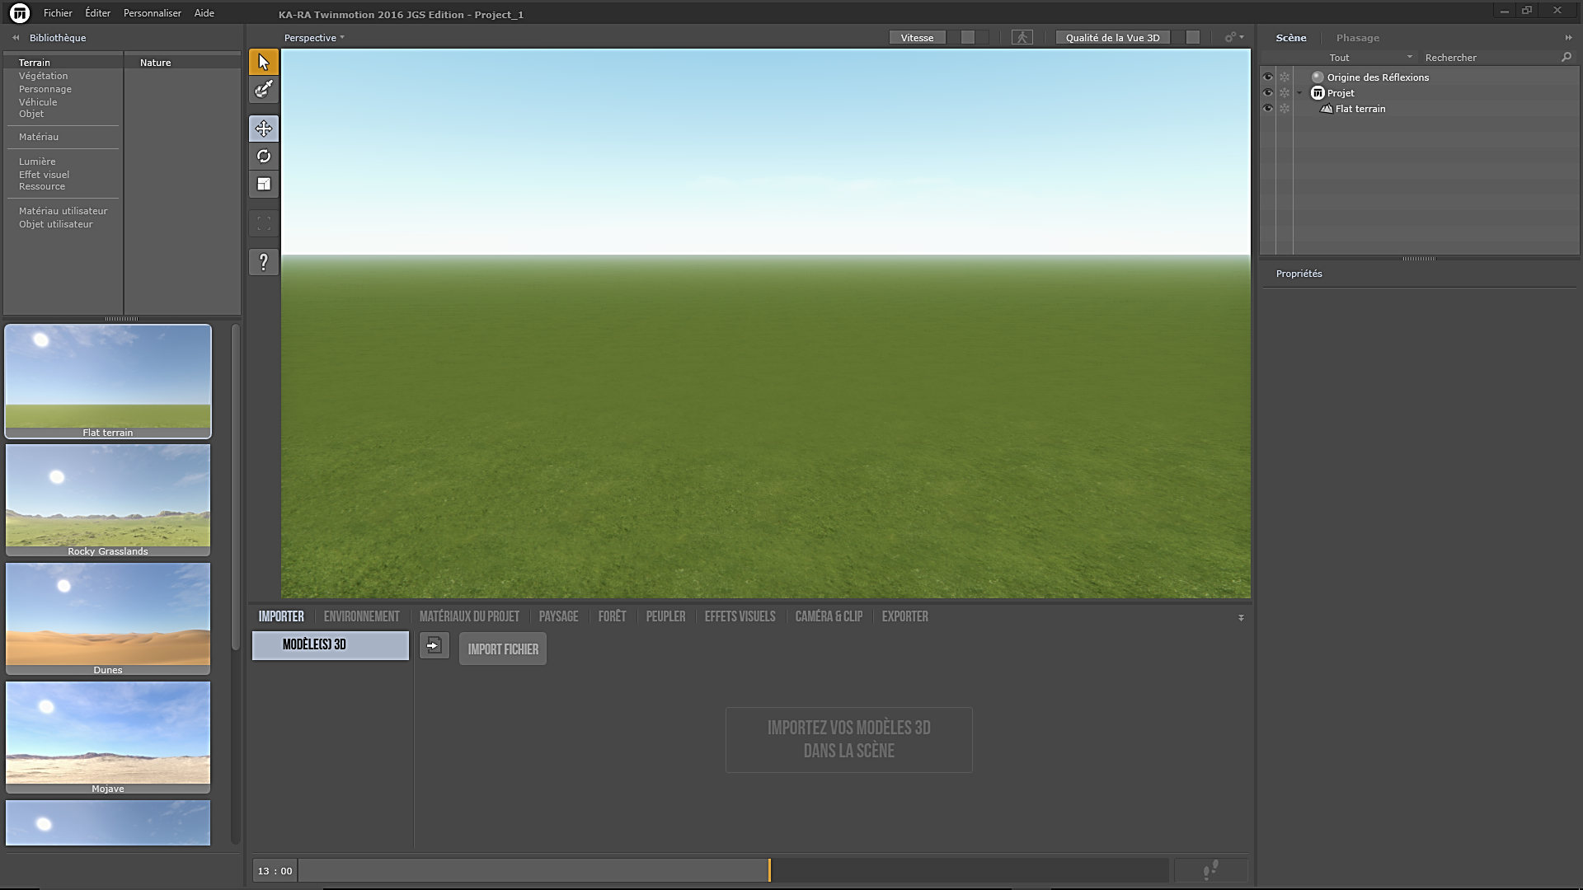Collapse the bottom dock panel arrow
The image size is (1583, 890).
point(1241,617)
